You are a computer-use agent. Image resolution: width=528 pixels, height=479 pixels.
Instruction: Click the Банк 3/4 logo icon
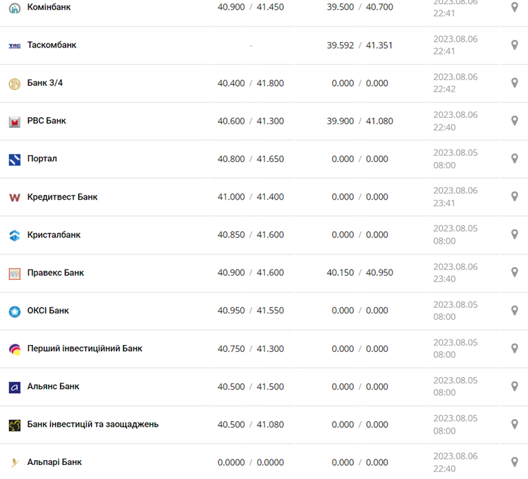(15, 84)
